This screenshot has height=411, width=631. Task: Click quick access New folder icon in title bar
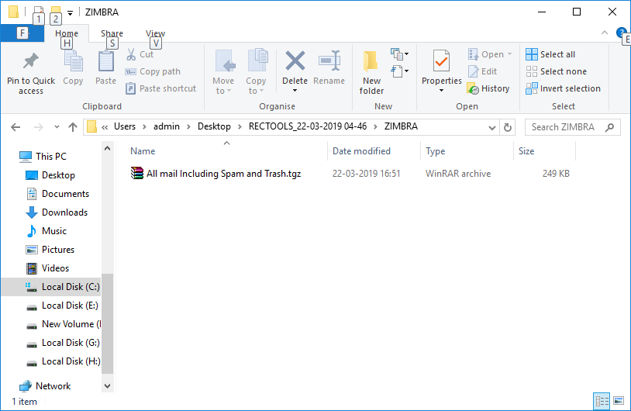pyautogui.click(x=56, y=12)
